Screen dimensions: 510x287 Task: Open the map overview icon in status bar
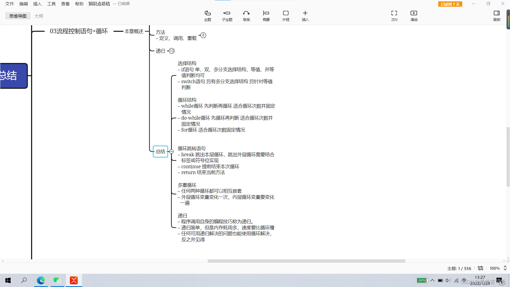click(481, 268)
